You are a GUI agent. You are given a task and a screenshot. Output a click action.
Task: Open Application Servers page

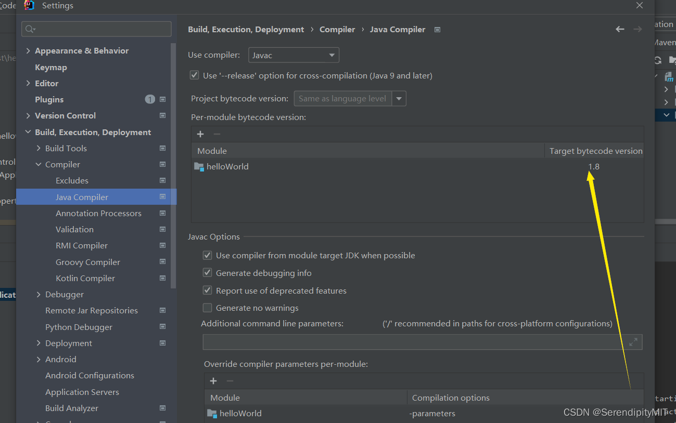(x=82, y=392)
